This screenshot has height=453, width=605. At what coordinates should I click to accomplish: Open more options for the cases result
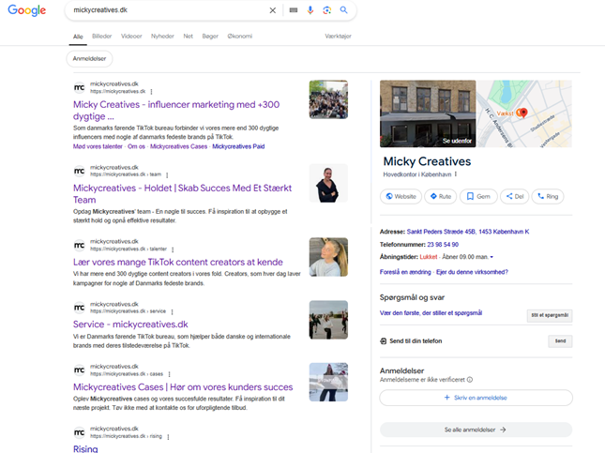[x=170, y=374]
